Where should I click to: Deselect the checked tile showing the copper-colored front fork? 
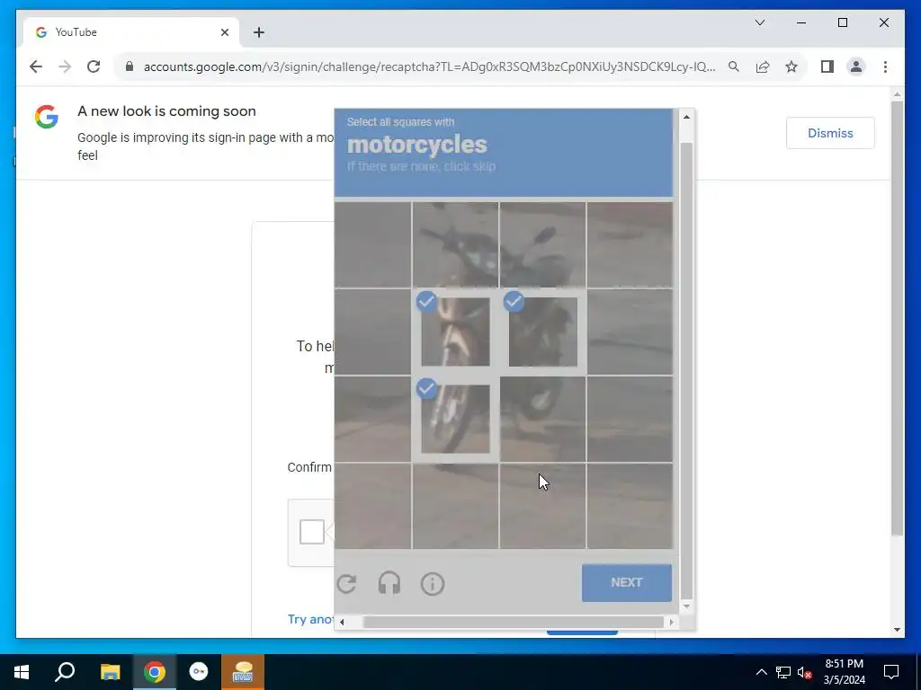click(x=455, y=332)
